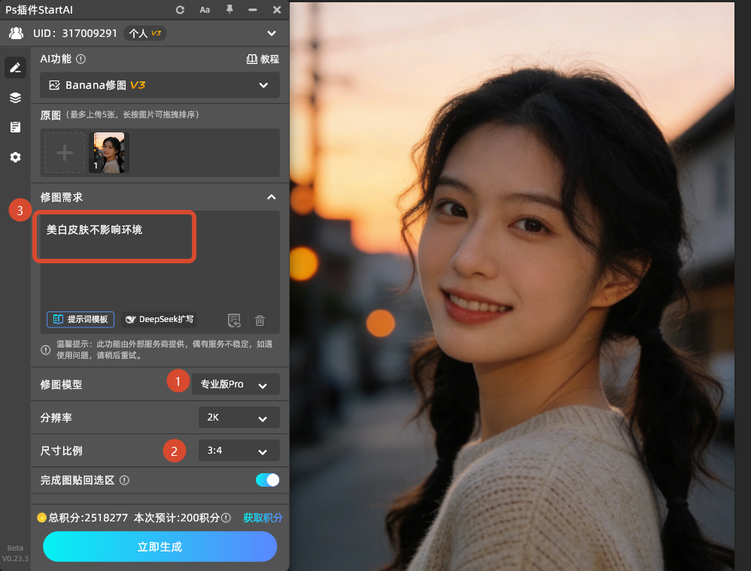Open the history/records icon in sidebar
Image resolution: width=751 pixels, height=571 pixels.
pyautogui.click(x=15, y=126)
